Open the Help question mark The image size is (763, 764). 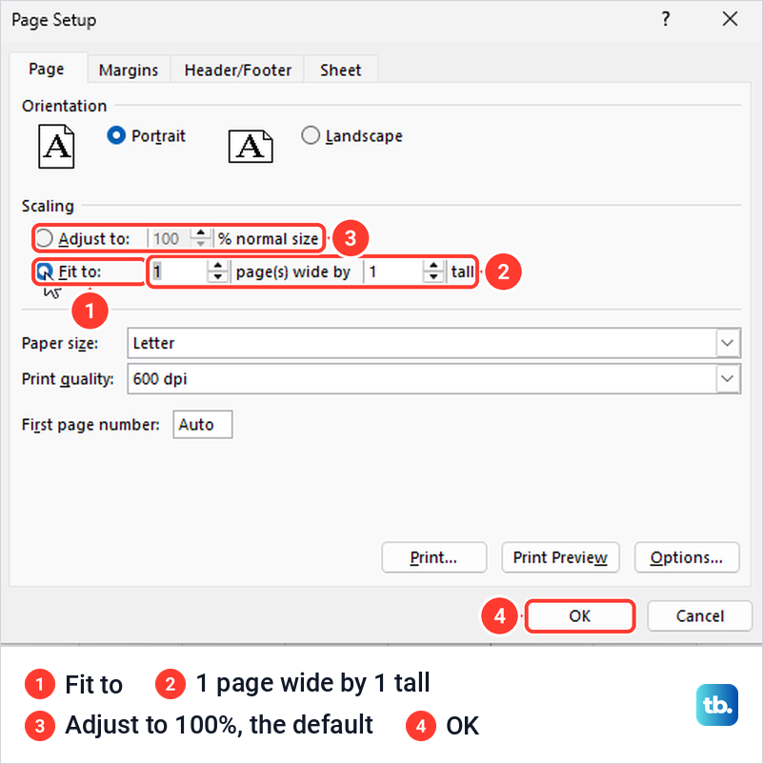[x=666, y=19]
